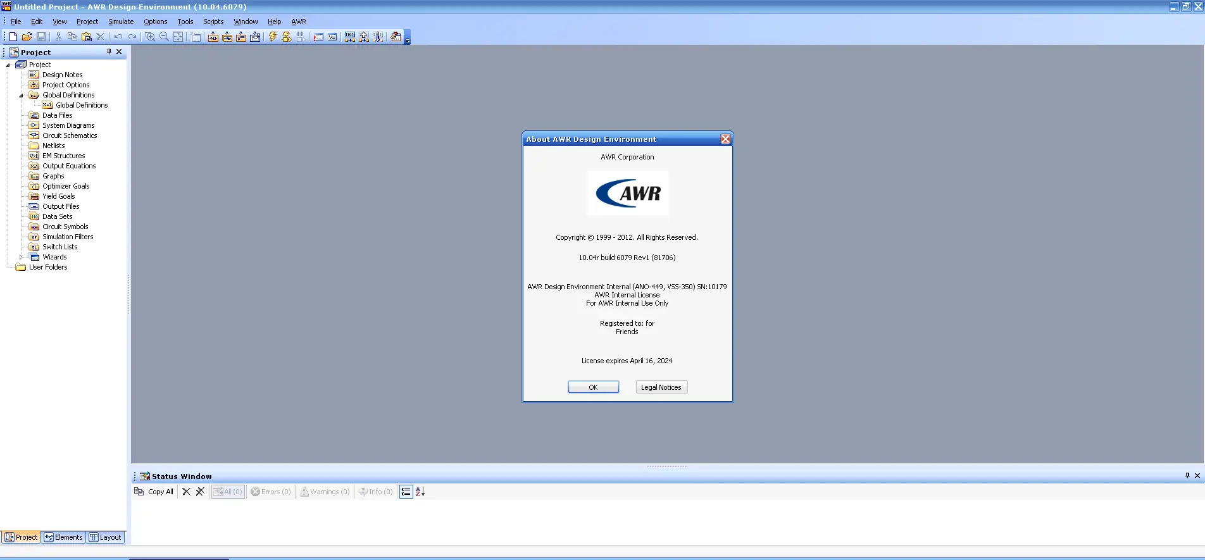
Task: Select Graphs in the project tree
Action: point(53,176)
